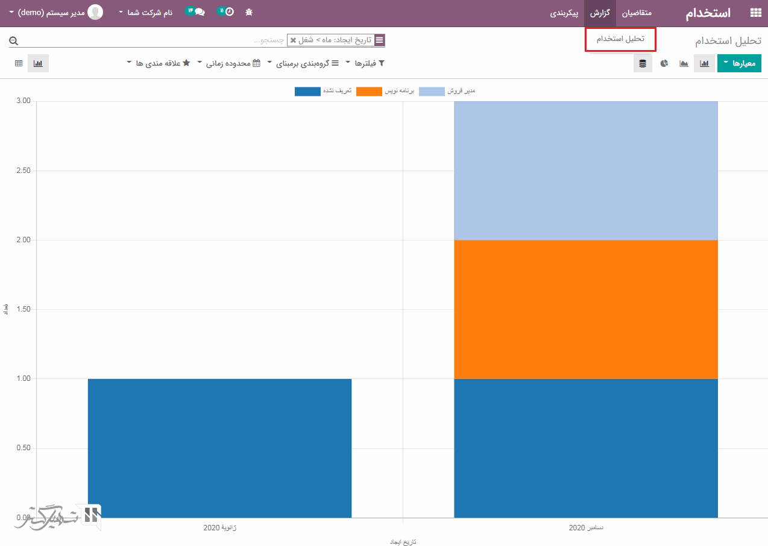Image resolution: width=768 pixels, height=546 pixels.
Task: Open the محدوده زمانی dropdown
Action: [x=229, y=63]
